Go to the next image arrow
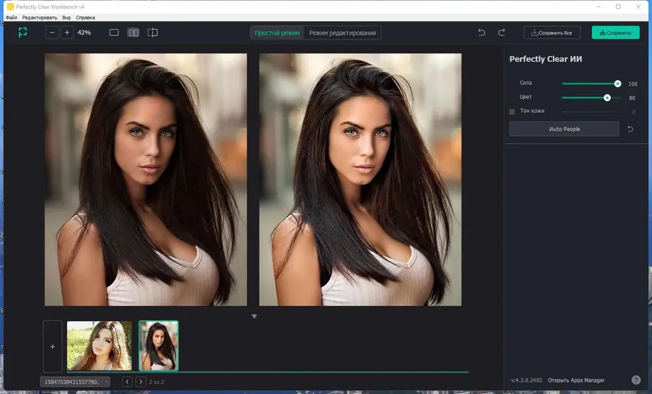The image size is (652, 394). click(141, 382)
